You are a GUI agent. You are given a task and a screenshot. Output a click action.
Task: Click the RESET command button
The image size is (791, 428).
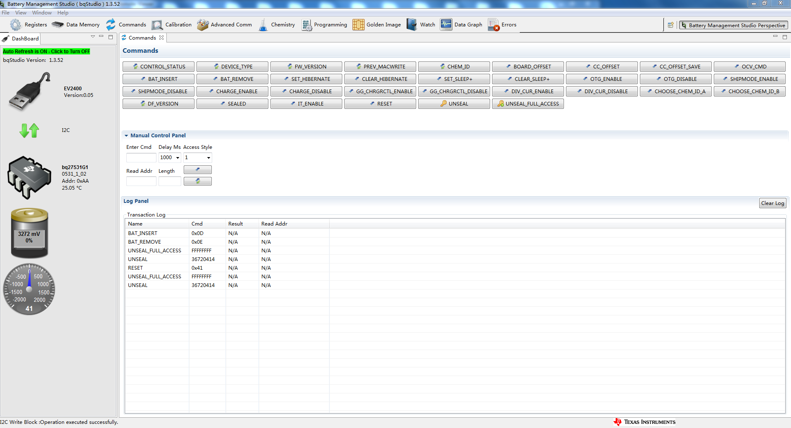tap(380, 104)
